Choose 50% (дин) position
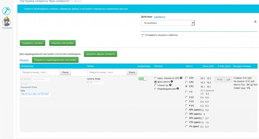This screenshot has height=139, width=259. pyautogui.click(x=186, y=110)
